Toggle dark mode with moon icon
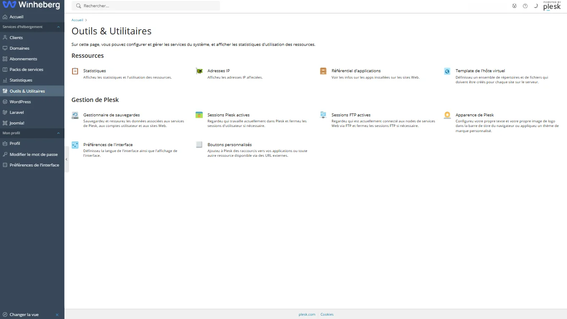567x319 pixels. point(536,6)
